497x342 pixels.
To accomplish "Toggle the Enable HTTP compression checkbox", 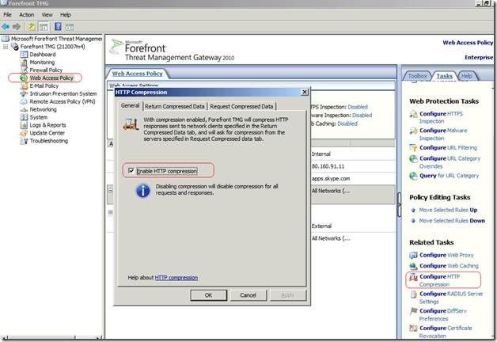I will [131, 171].
